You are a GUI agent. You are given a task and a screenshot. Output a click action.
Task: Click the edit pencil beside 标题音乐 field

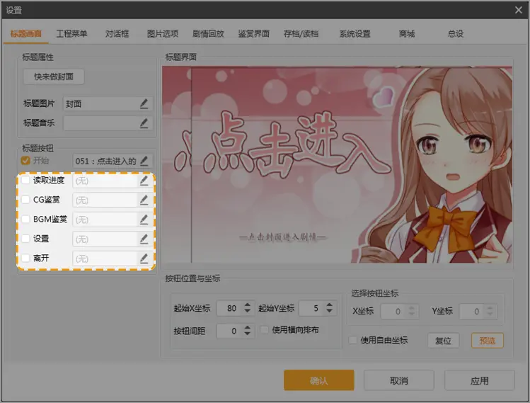click(x=144, y=123)
